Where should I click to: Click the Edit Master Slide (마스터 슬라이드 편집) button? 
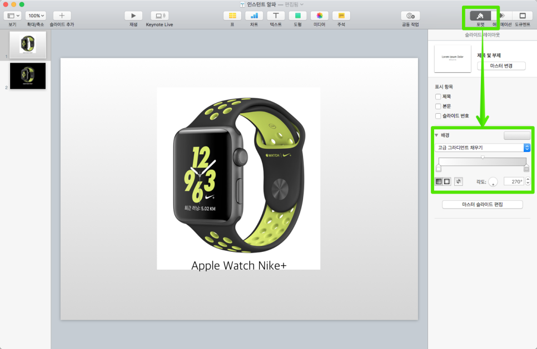tap(482, 204)
